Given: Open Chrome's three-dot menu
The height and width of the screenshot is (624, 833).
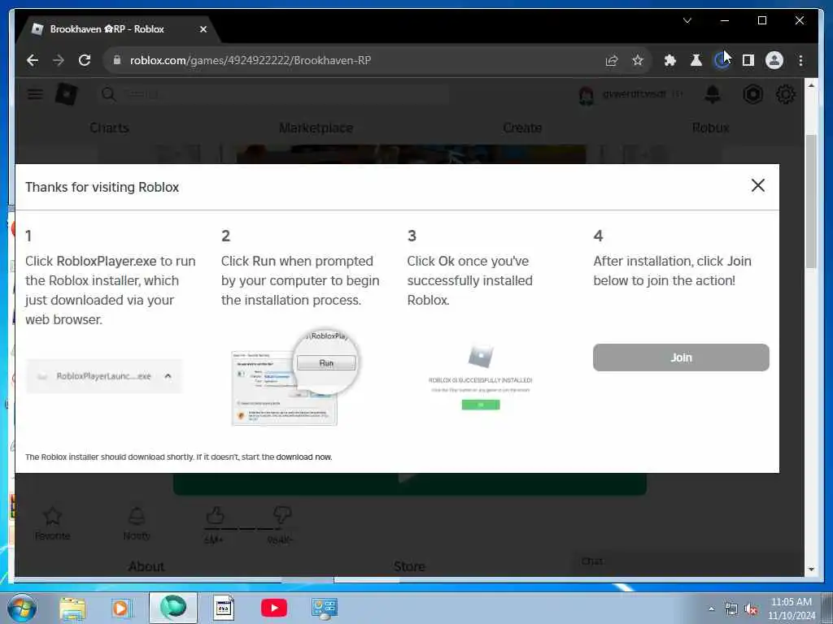Looking at the screenshot, I should click(800, 60).
